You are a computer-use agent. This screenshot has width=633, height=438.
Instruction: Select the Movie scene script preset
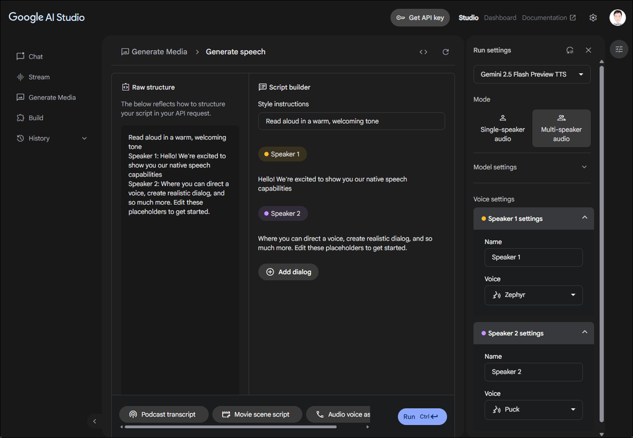(x=257, y=414)
